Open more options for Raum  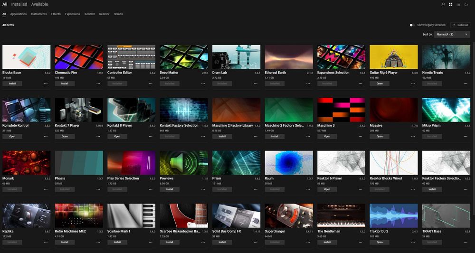click(x=308, y=189)
